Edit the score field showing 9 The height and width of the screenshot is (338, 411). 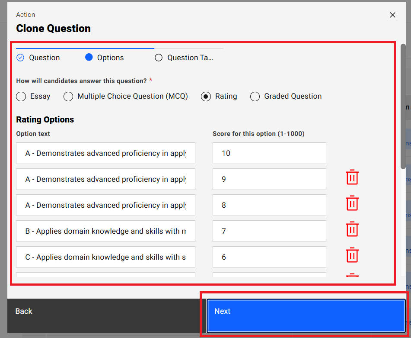tap(269, 179)
